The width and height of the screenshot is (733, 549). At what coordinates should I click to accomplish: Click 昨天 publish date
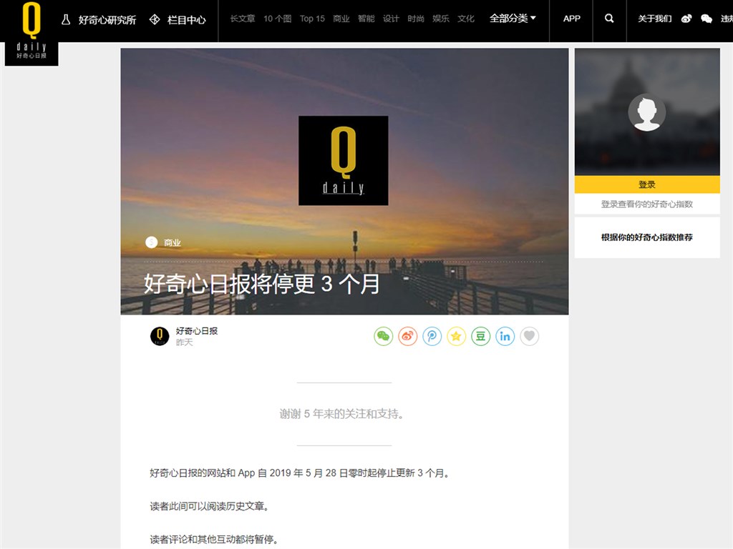[184, 342]
